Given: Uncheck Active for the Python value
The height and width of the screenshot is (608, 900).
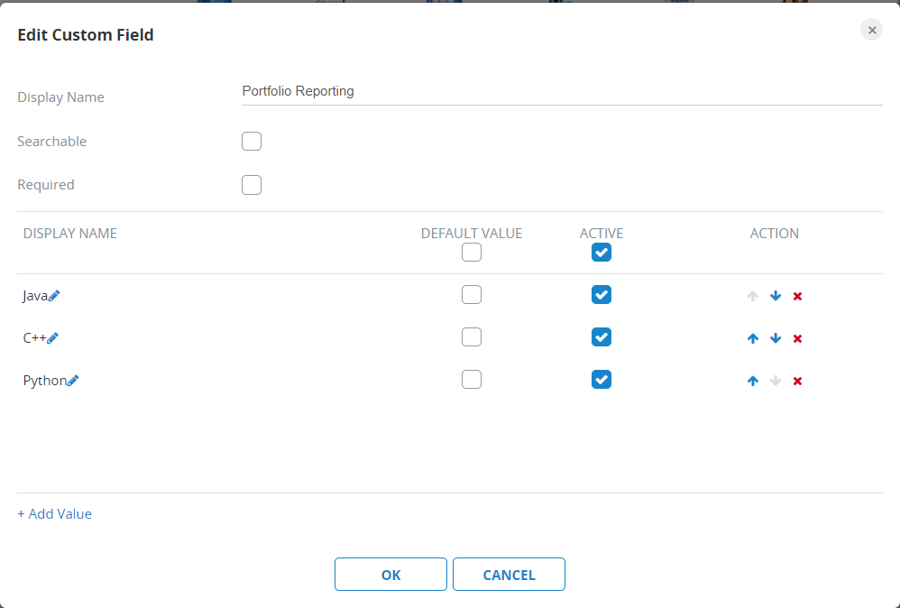Looking at the screenshot, I should [602, 380].
